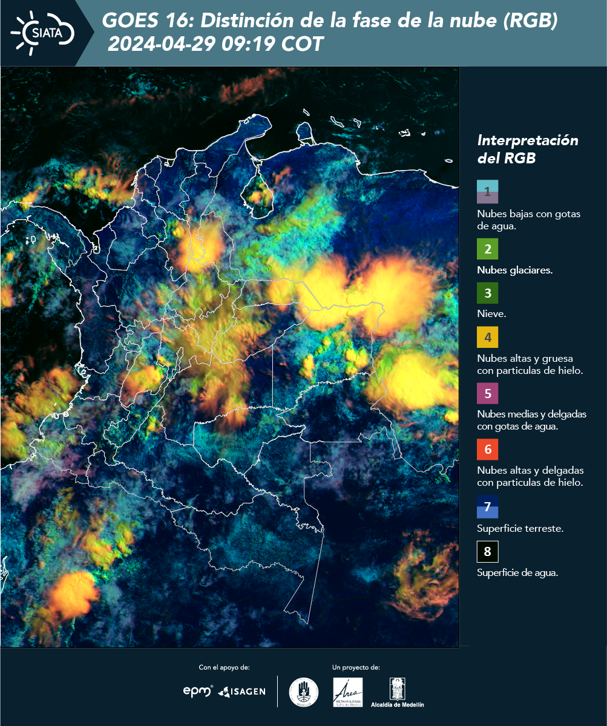The width and height of the screenshot is (607, 726).
Task: Click the round Medellín seal logo
Action: click(x=304, y=692)
